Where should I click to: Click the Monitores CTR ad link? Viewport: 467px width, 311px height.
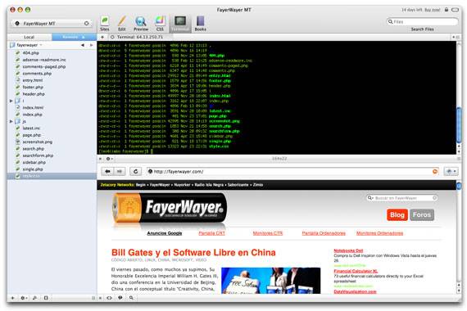(267, 233)
